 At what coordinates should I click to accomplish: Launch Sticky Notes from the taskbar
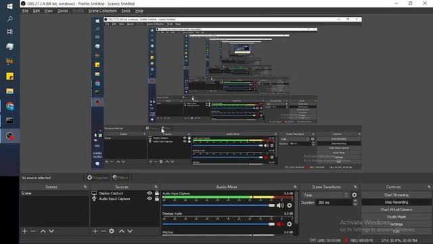tap(9, 76)
